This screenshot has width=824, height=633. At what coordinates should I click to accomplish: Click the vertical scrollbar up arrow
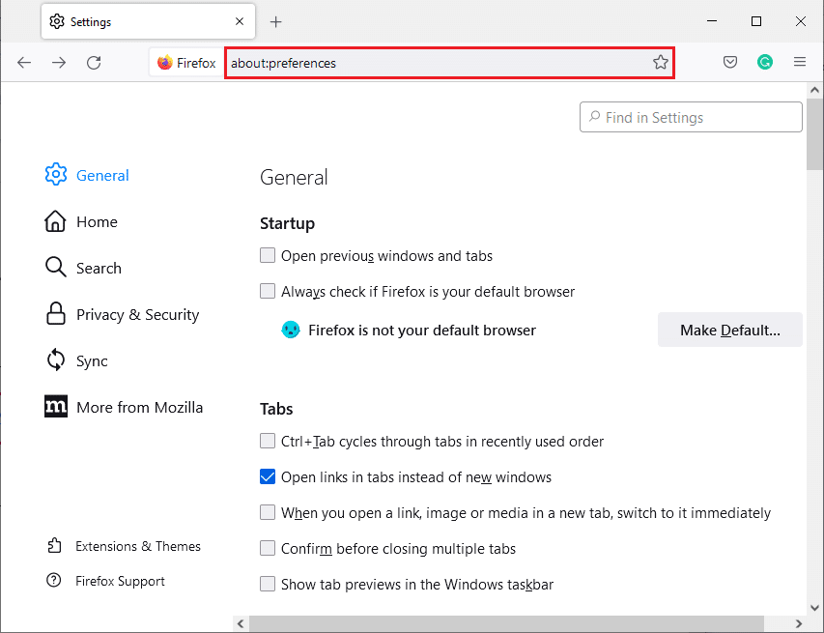pos(815,90)
